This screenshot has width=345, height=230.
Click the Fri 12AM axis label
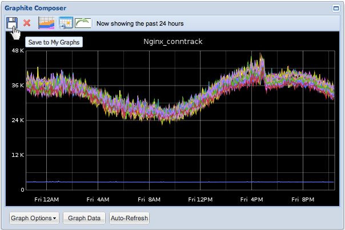click(47, 200)
